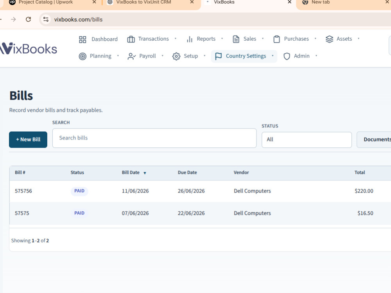The width and height of the screenshot is (391, 293).
Task: Expand the Setup menu arrow
Action: tap(204, 56)
